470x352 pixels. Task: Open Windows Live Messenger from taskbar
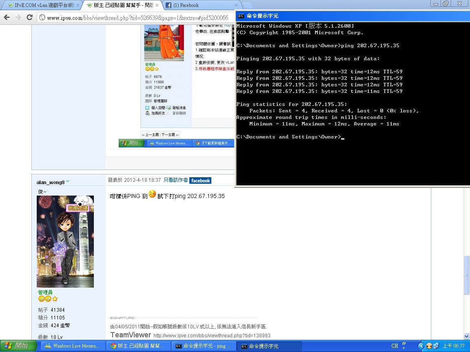(73, 346)
